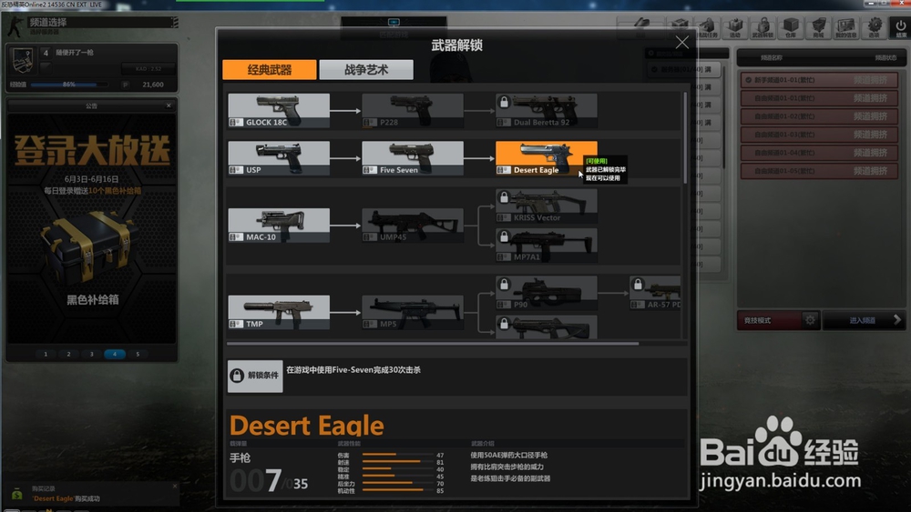The width and height of the screenshot is (911, 512).
Task: Select the locked AR-57 PDW card
Action: pos(655,293)
